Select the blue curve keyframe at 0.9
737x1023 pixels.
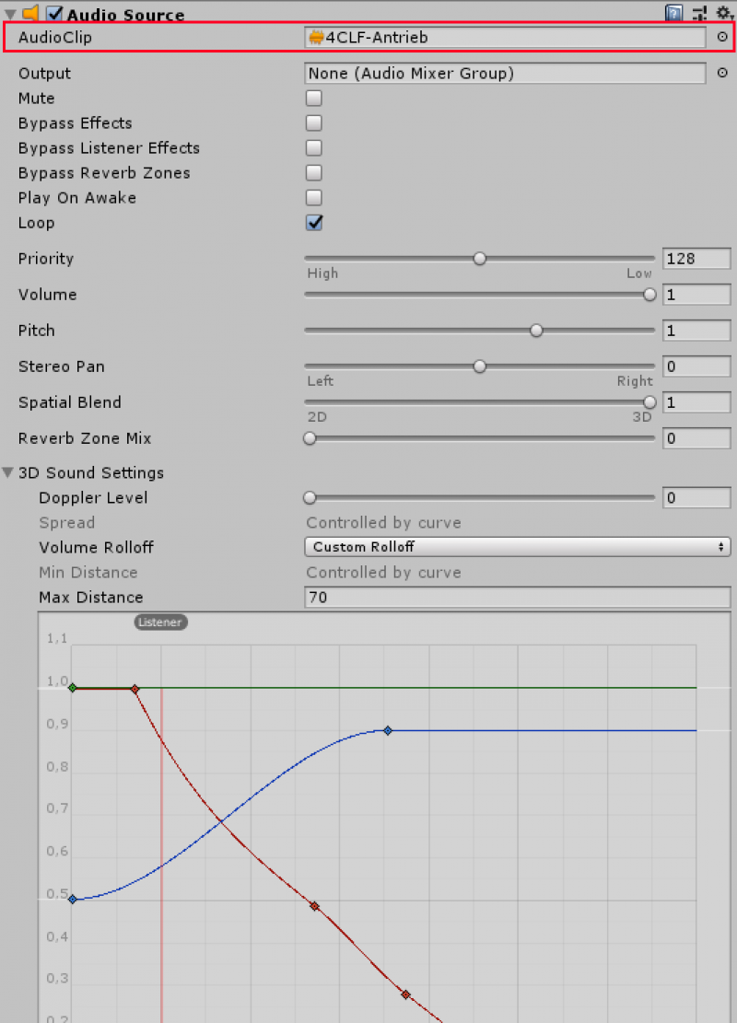coord(388,730)
